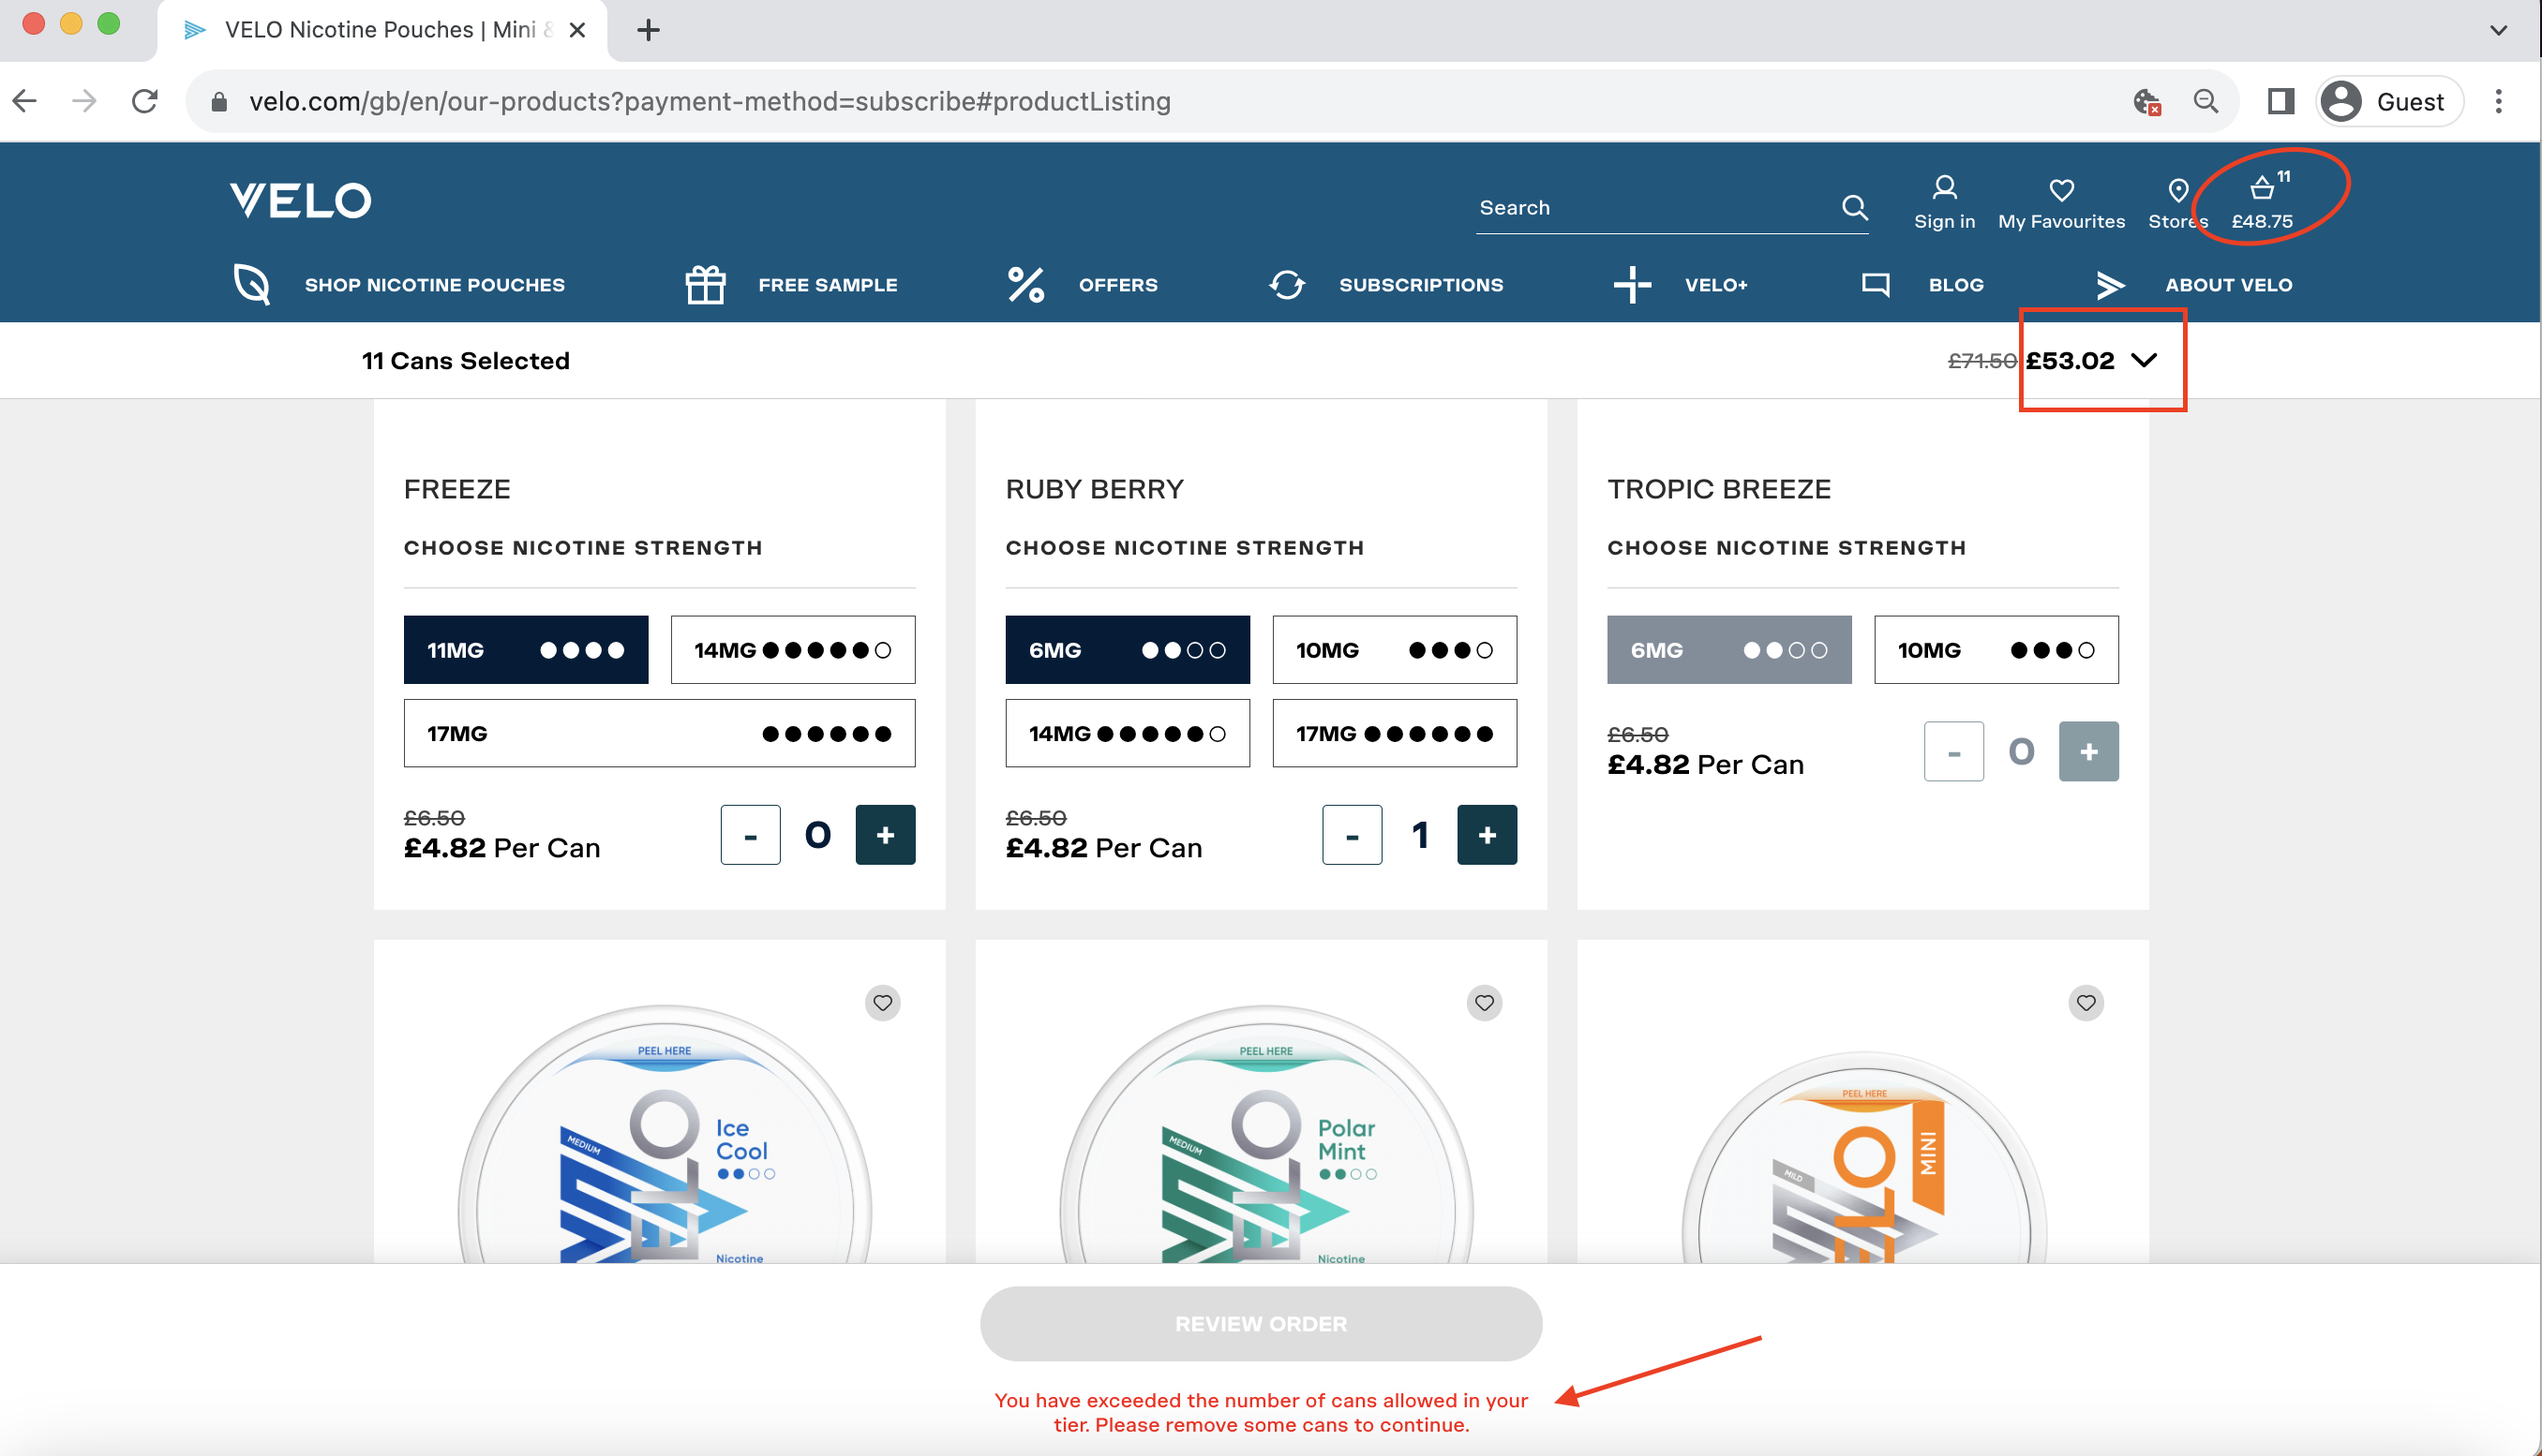Go to the Offers menu item
This screenshot has width=2542, height=1456.
point(1116,285)
